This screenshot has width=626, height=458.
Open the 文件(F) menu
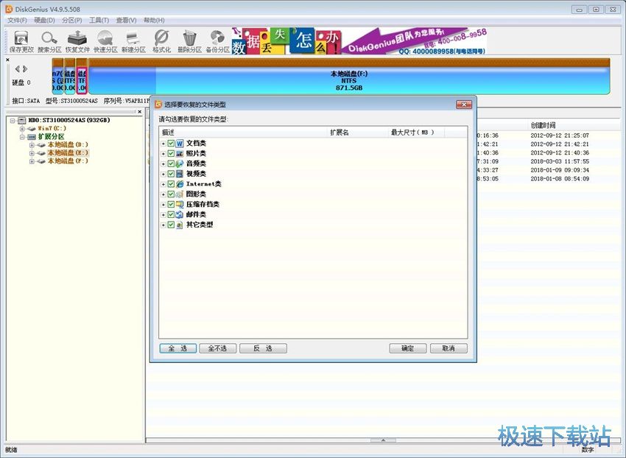(17, 21)
